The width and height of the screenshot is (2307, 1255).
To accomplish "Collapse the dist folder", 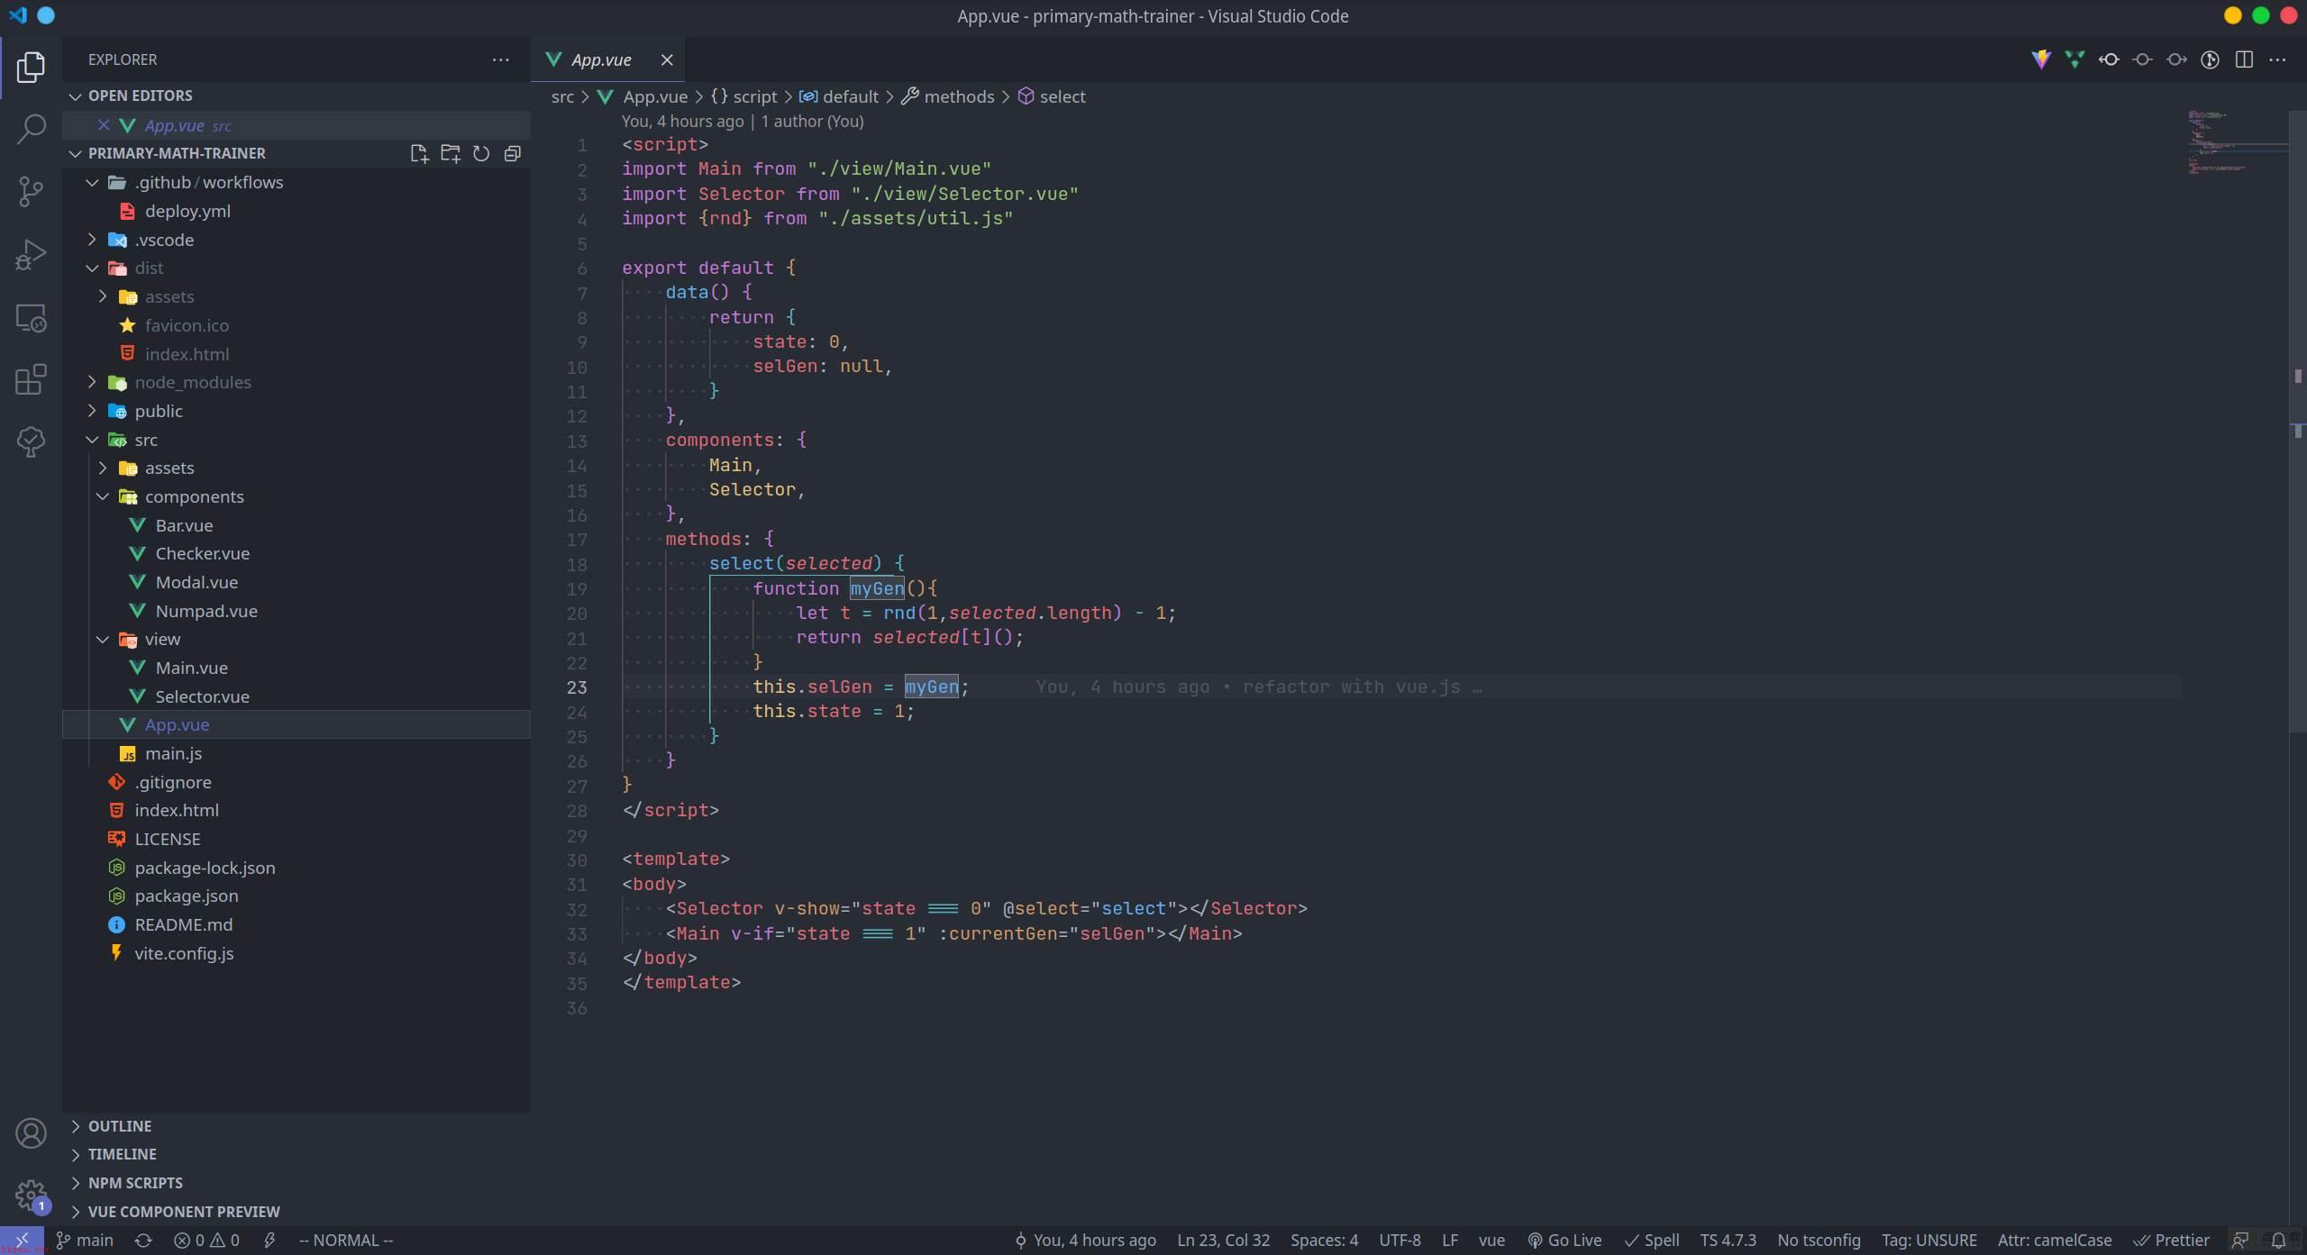I will [296, 268].
